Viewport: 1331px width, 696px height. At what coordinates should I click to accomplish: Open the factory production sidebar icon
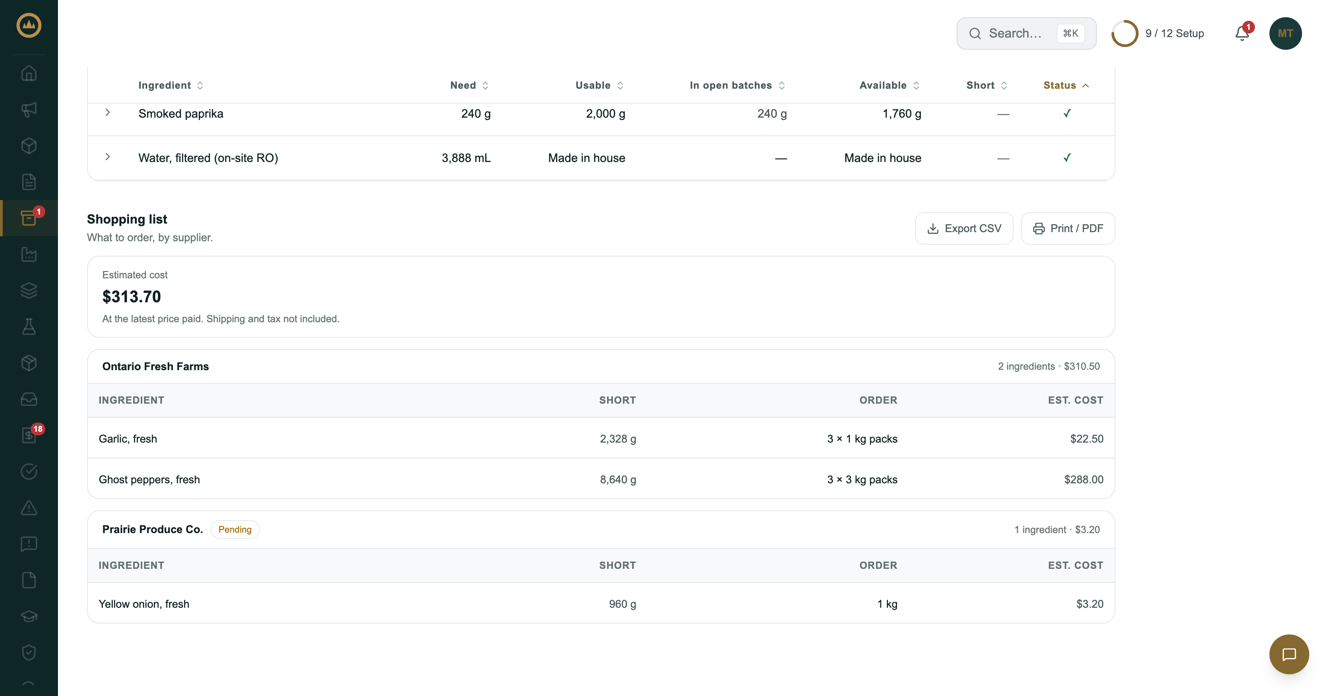tap(29, 254)
